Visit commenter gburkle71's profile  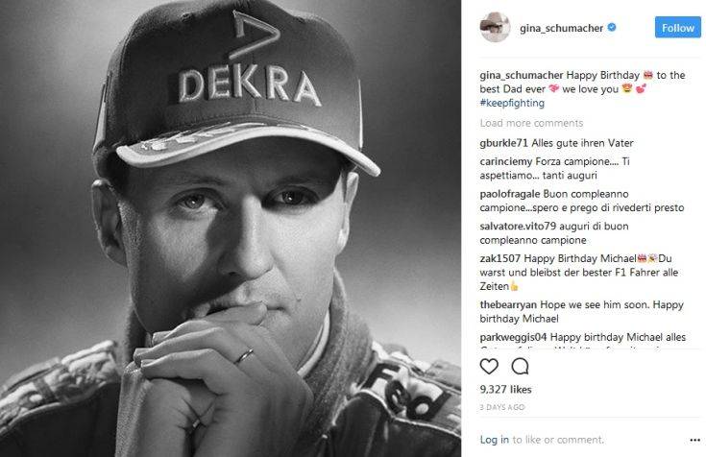(503, 143)
